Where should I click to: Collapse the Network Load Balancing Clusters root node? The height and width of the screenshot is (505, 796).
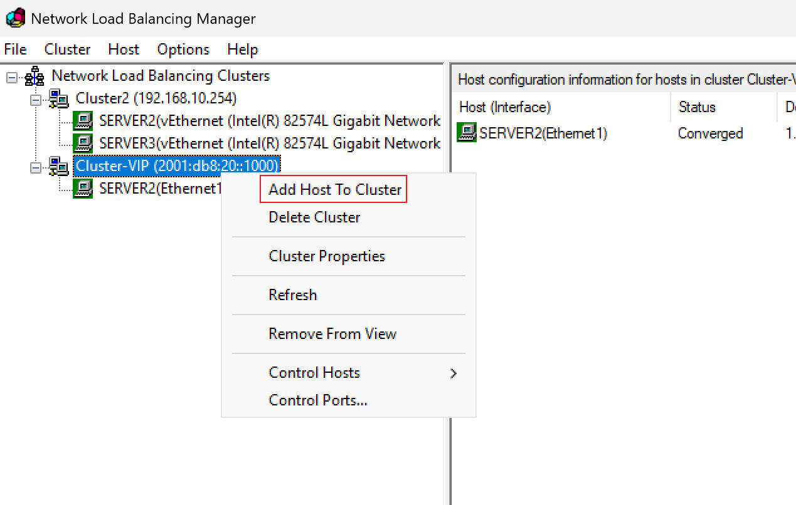coord(11,77)
